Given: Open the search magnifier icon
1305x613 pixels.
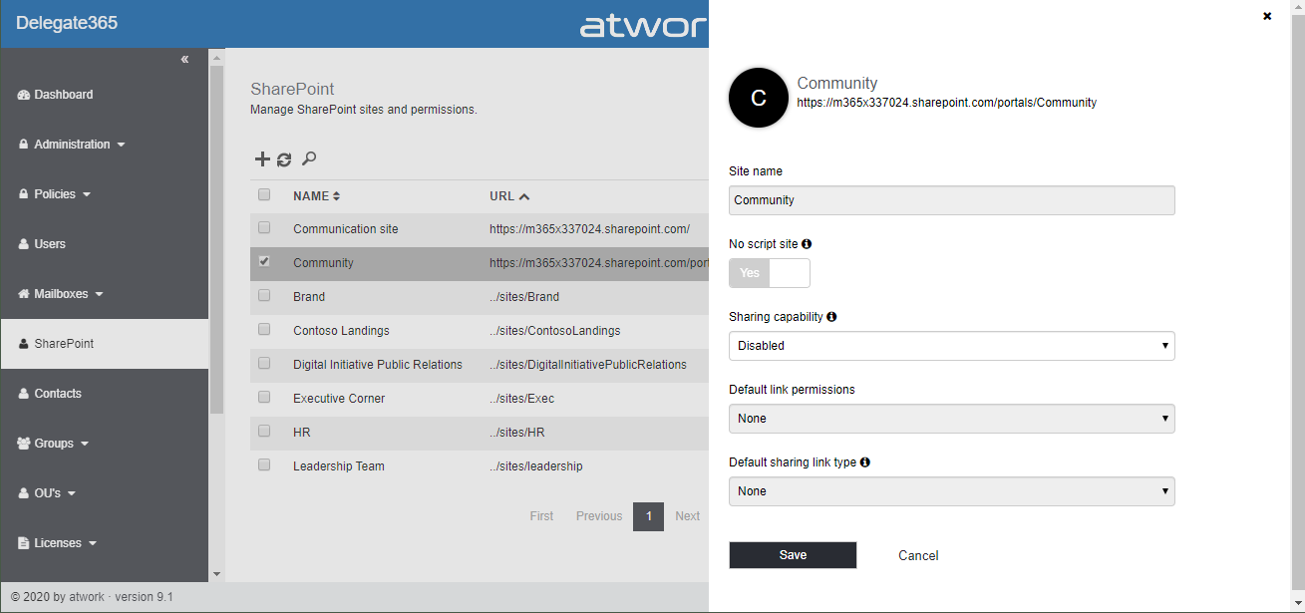Looking at the screenshot, I should (x=309, y=158).
